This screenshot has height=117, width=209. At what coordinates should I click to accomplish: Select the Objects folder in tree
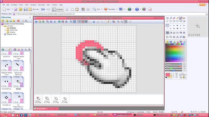12,32
